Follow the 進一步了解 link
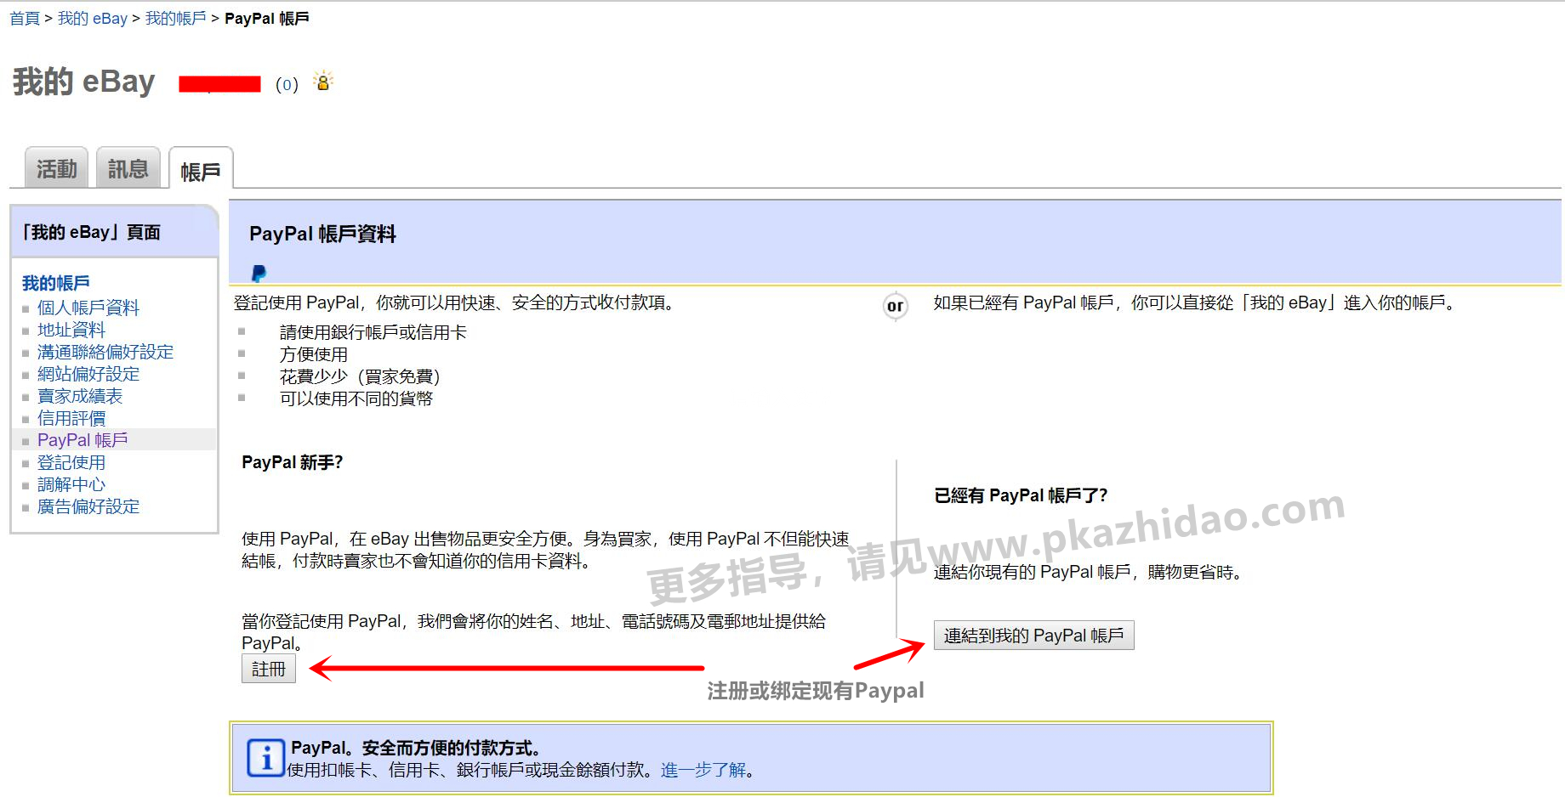The image size is (1565, 797). pos(703,770)
